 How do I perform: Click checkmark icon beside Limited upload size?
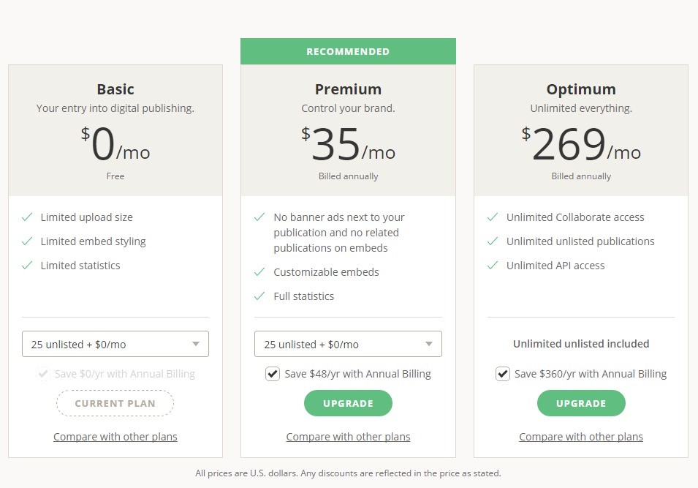coord(27,217)
